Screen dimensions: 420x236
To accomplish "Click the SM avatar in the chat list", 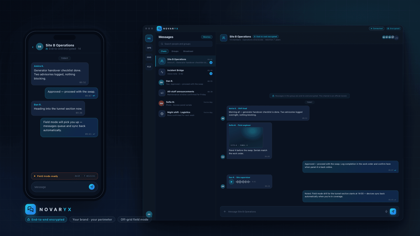I will [x=161, y=103].
